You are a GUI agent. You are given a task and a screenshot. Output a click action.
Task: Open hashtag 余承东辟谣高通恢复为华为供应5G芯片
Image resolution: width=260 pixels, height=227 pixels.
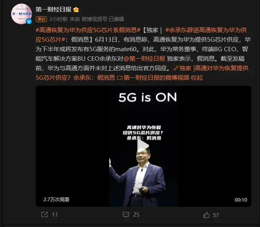[141, 35]
